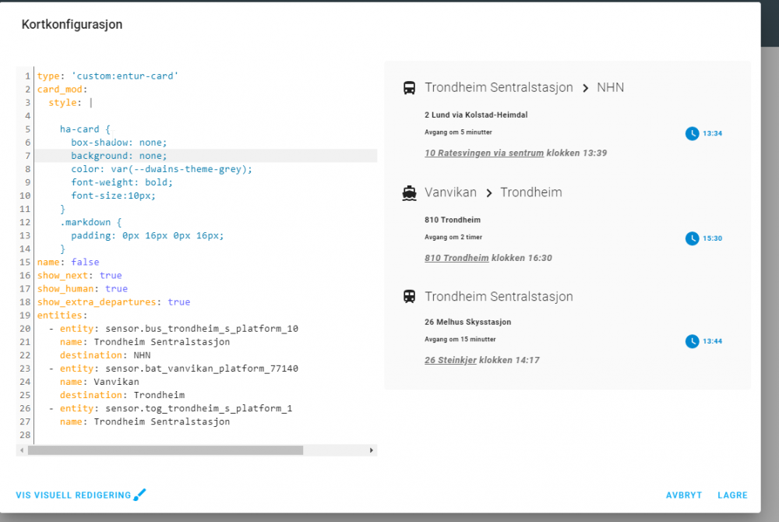The width and height of the screenshot is (779, 522).
Task: Click the brush icon next to Vis visuell redigering
Action: tap(140, 495)
